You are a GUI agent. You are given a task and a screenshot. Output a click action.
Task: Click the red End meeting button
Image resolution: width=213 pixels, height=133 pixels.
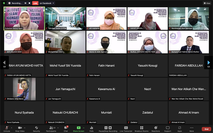click(x=206, y=129)
